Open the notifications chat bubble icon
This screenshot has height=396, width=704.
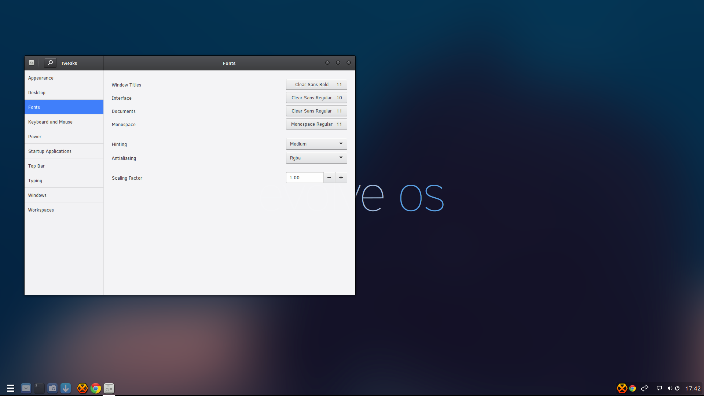pos(659,388)
